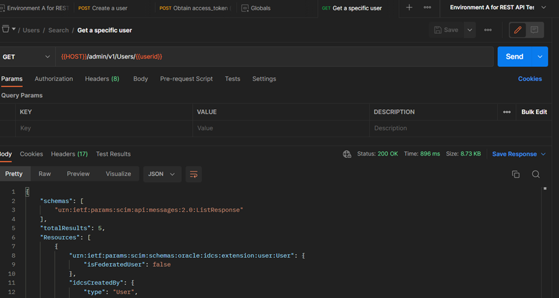Open the request Headers (8) tab
Viewport: 559px width, 298px height.
click(102, 78)
